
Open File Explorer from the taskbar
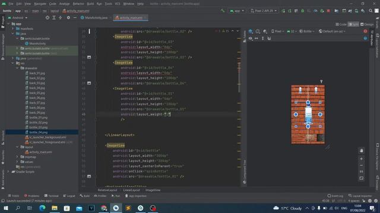click(x=55, y=208)
